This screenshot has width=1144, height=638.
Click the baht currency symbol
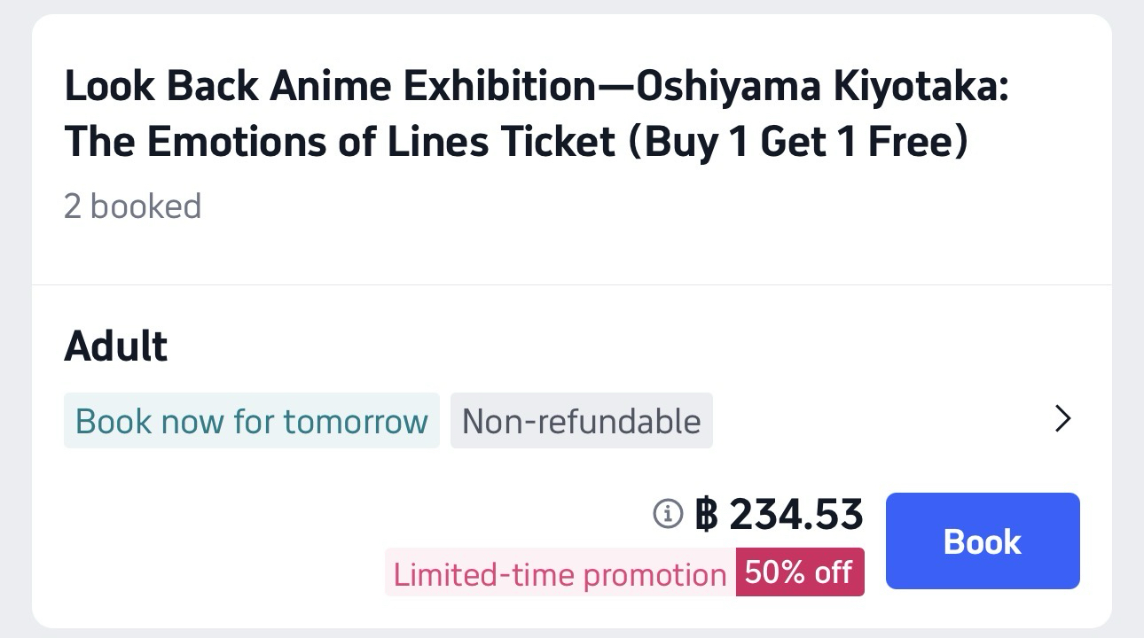707,514
